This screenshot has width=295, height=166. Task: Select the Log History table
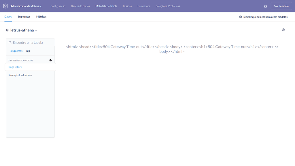pos(15,67)
